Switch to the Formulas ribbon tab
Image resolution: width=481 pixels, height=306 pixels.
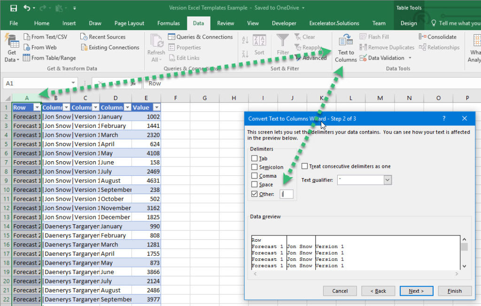168,23
